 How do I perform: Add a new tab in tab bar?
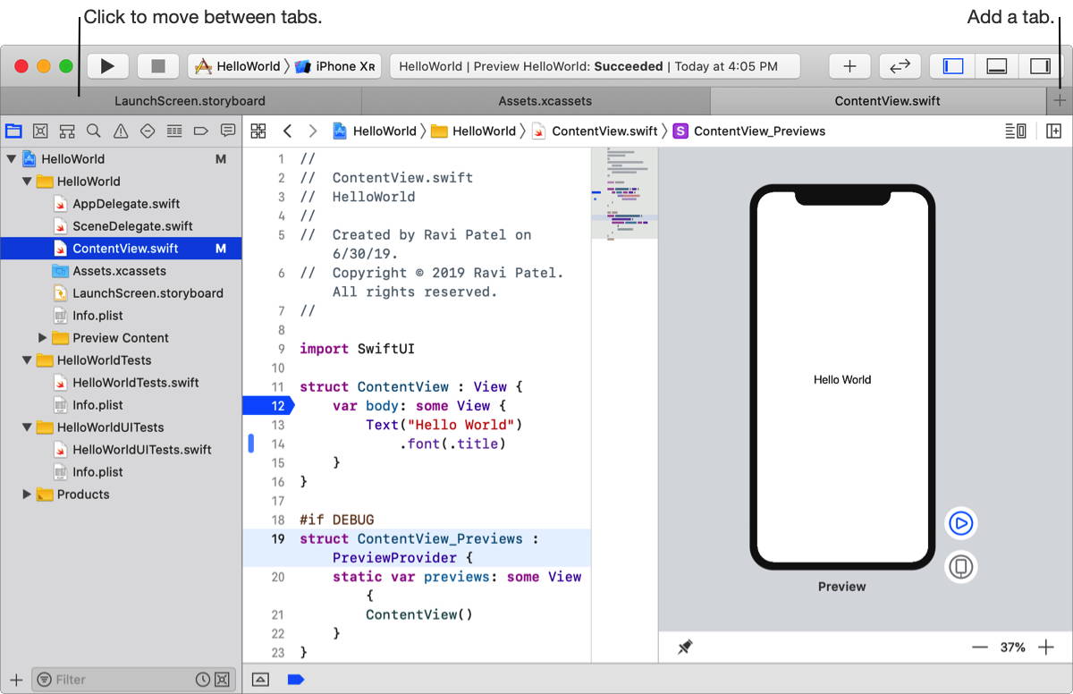(x=1060, y=101)
